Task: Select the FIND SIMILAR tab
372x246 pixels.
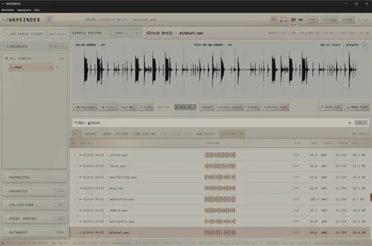Action: [x=144, y=134]
